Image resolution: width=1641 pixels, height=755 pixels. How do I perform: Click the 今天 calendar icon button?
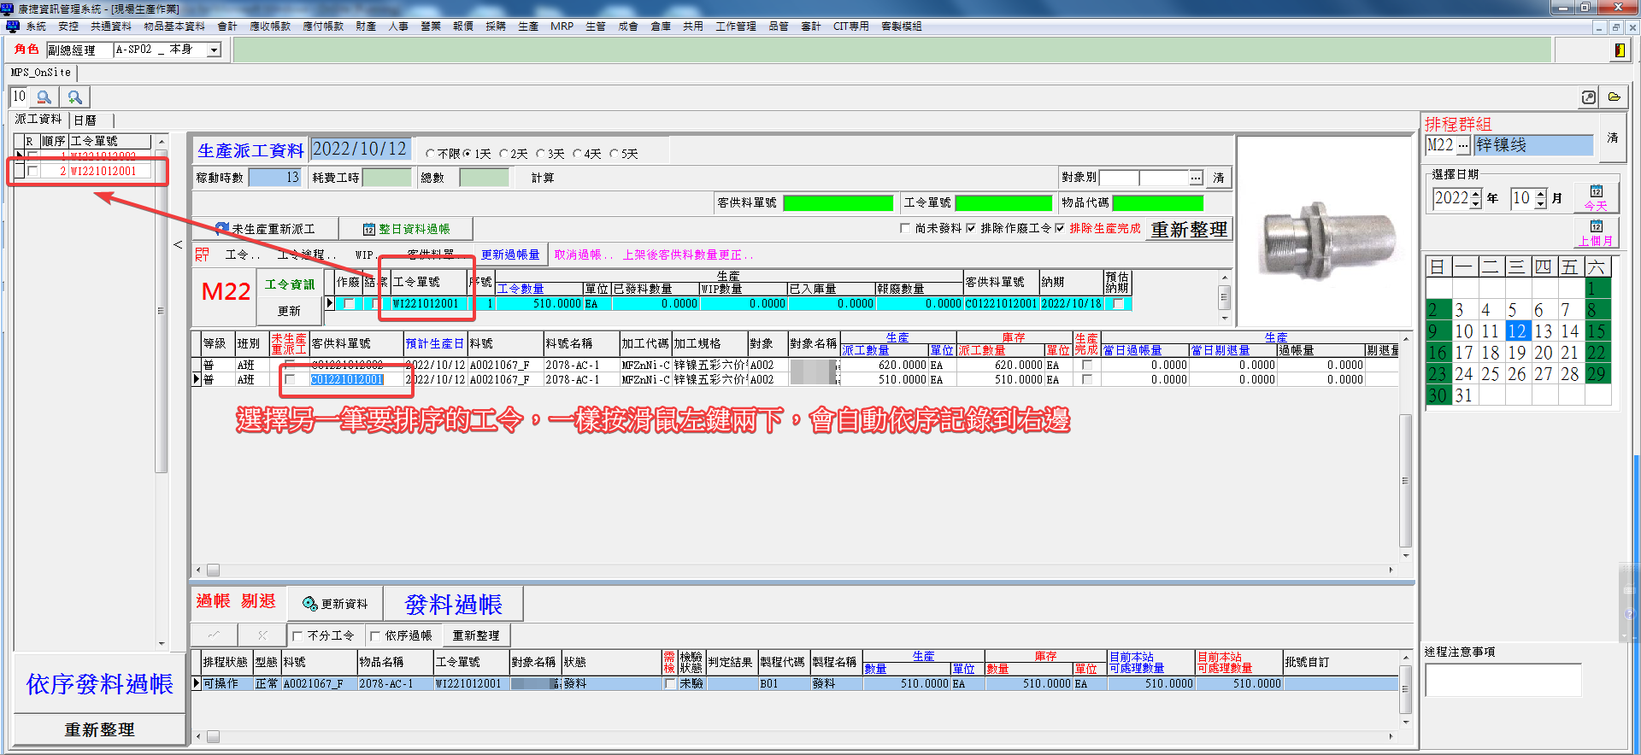1596,197
